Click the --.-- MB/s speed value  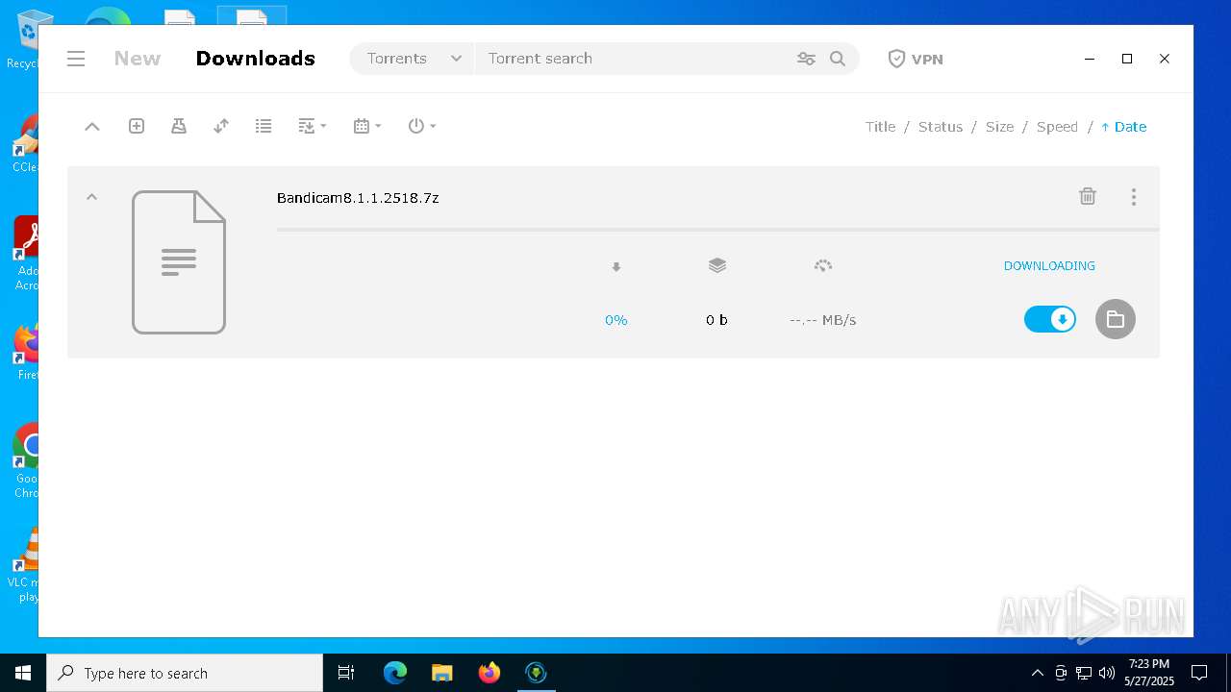tap(822, 320)
